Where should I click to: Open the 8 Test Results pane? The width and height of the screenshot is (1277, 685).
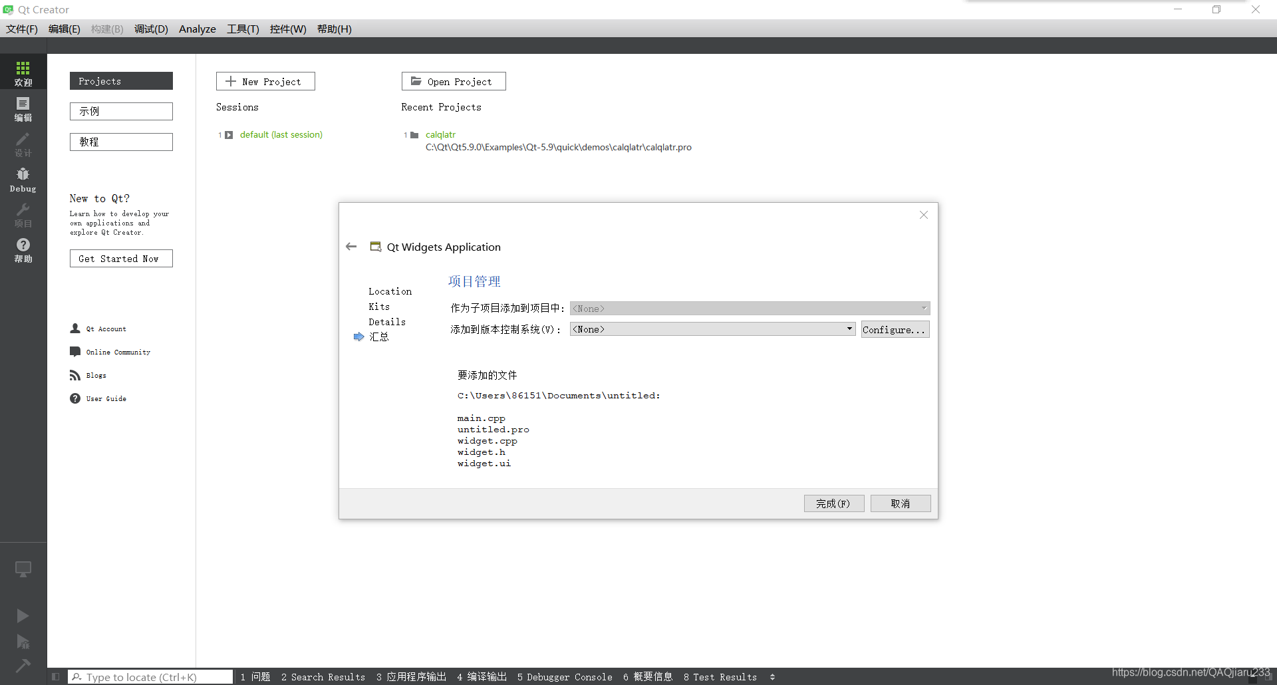click(x=720, y=677)
